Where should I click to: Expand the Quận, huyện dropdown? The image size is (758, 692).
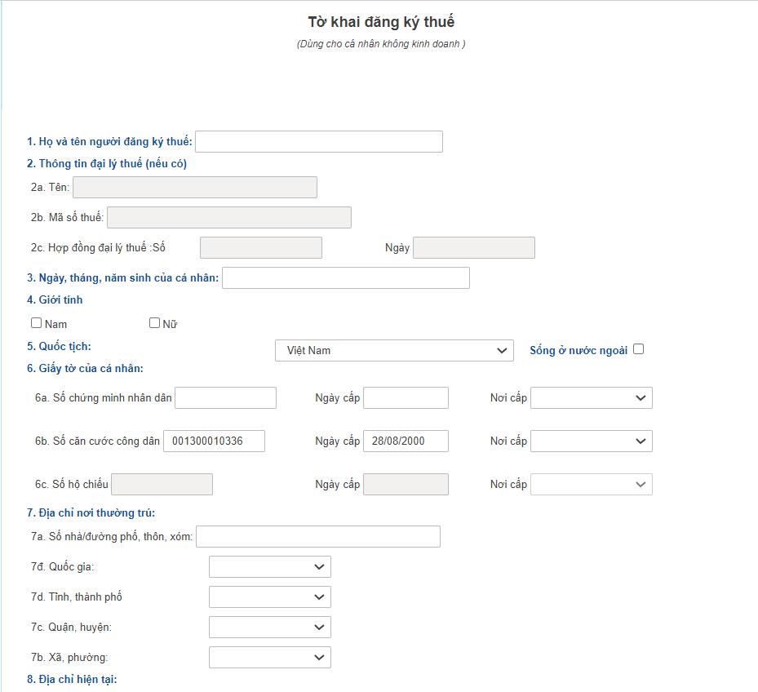click(x=269, y=627)
